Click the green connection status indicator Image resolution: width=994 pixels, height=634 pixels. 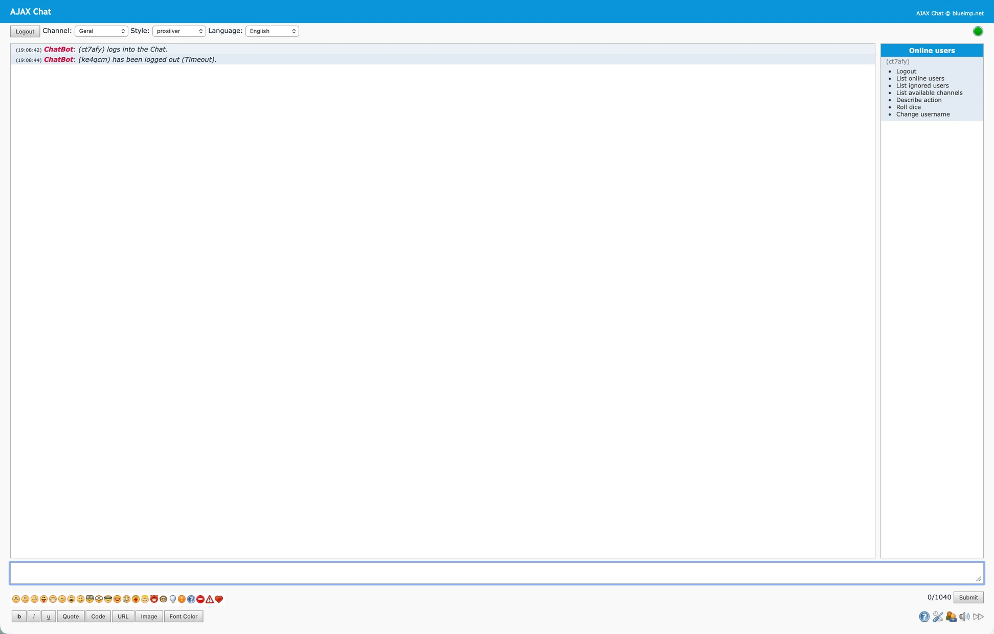(978, 31)
